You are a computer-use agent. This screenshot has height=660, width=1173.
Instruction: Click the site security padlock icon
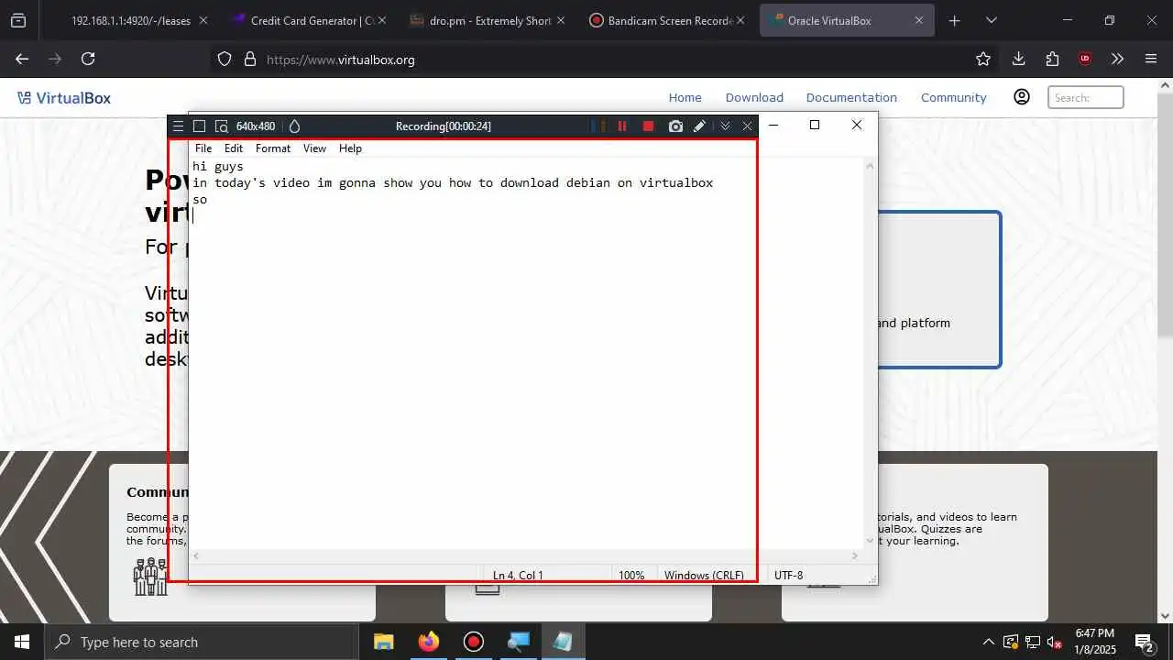coord(249,59)
